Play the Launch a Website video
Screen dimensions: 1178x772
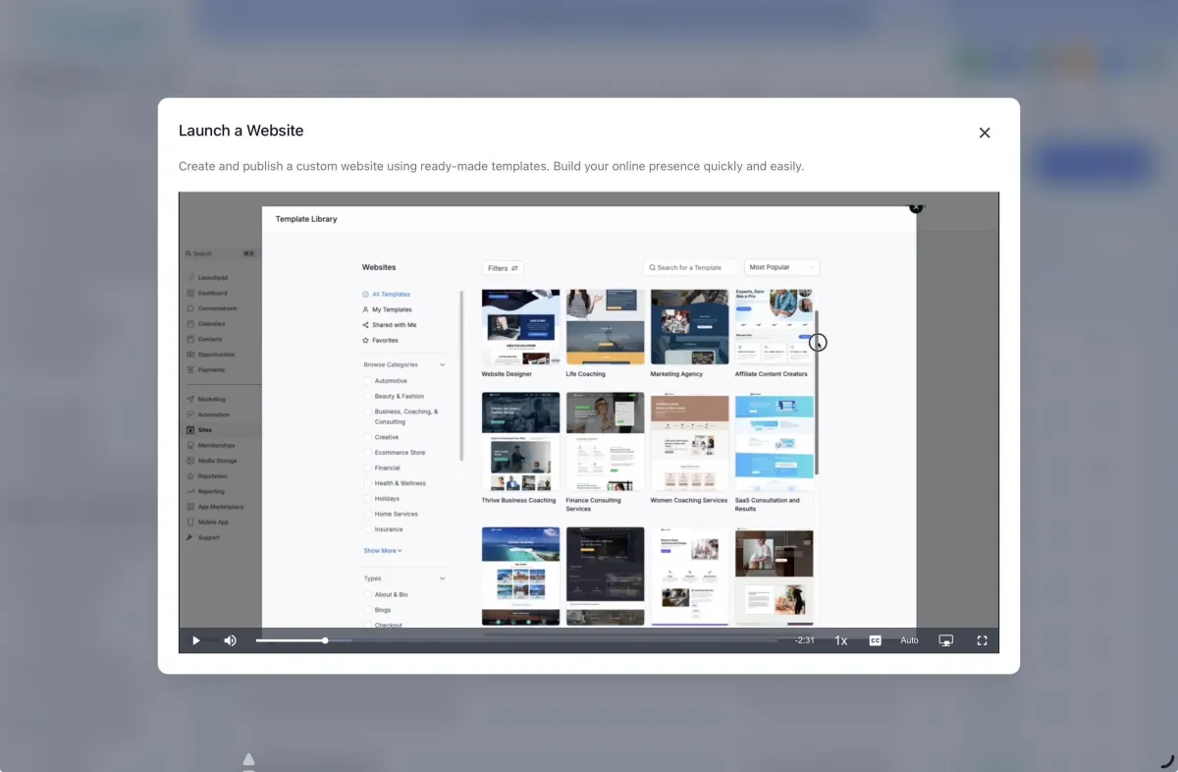coord(196,640)
